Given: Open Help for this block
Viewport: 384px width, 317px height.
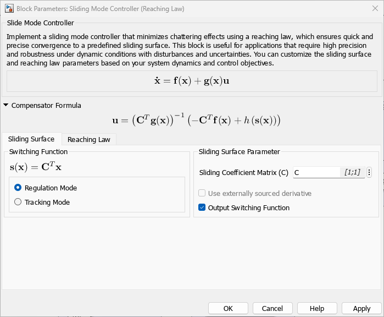Looking at the screenshot, I should [317, 308].
